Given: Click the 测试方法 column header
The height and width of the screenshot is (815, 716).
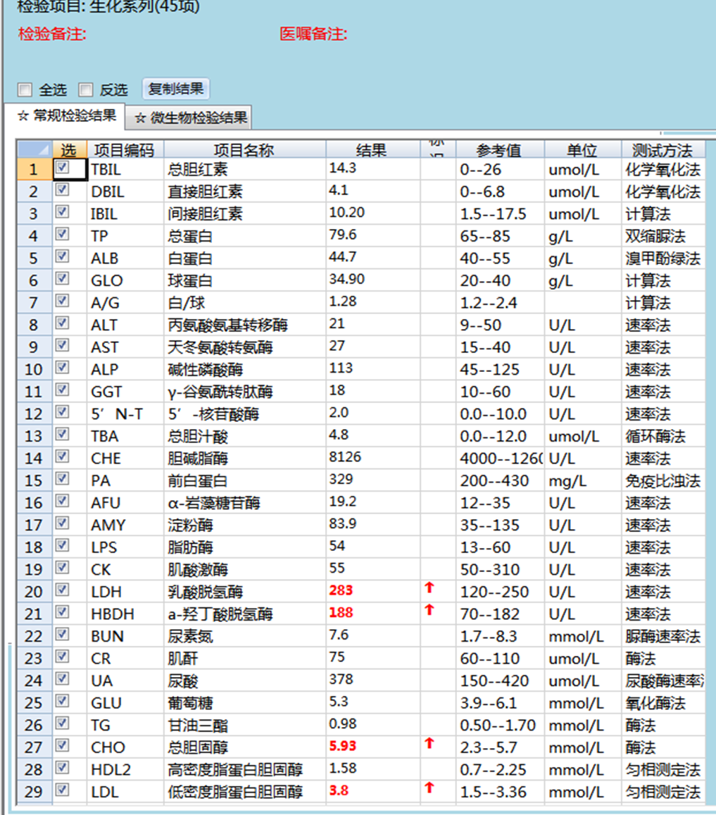Looking at the screenshot, I should coord(663,150).
